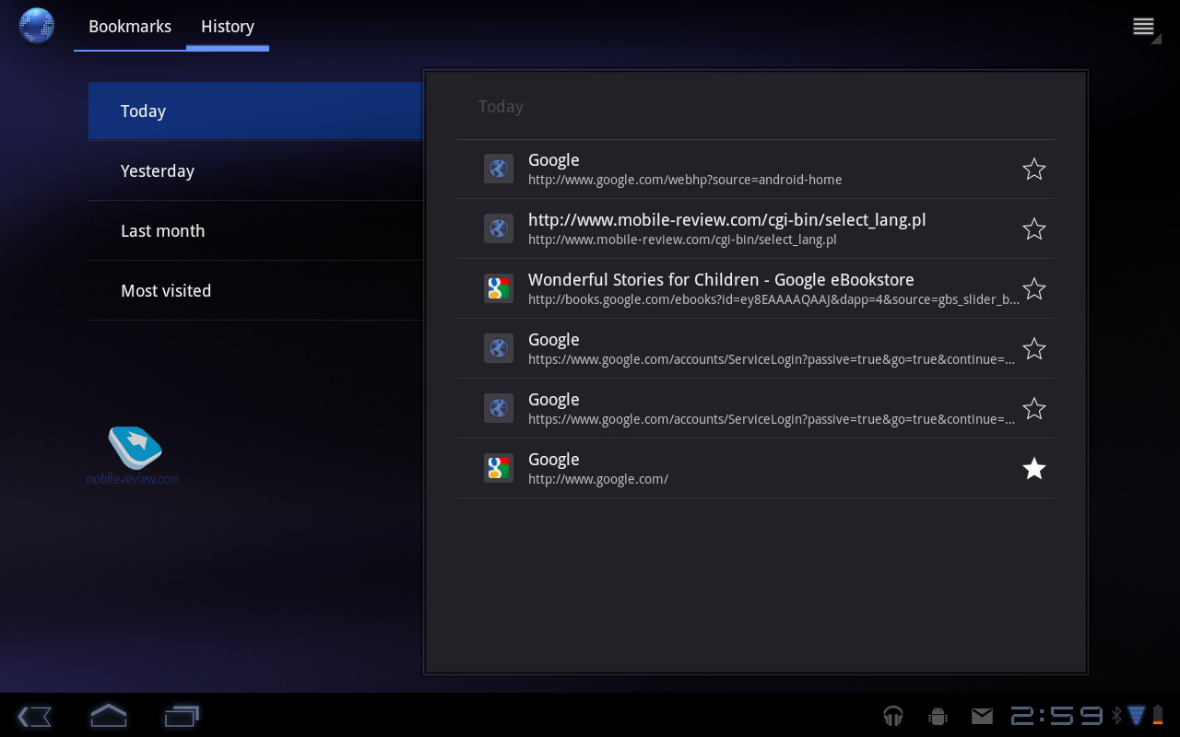Viewport: 1180px width, 737px height.
Task: Show Yesterday's history
Action: click(254, 170)
